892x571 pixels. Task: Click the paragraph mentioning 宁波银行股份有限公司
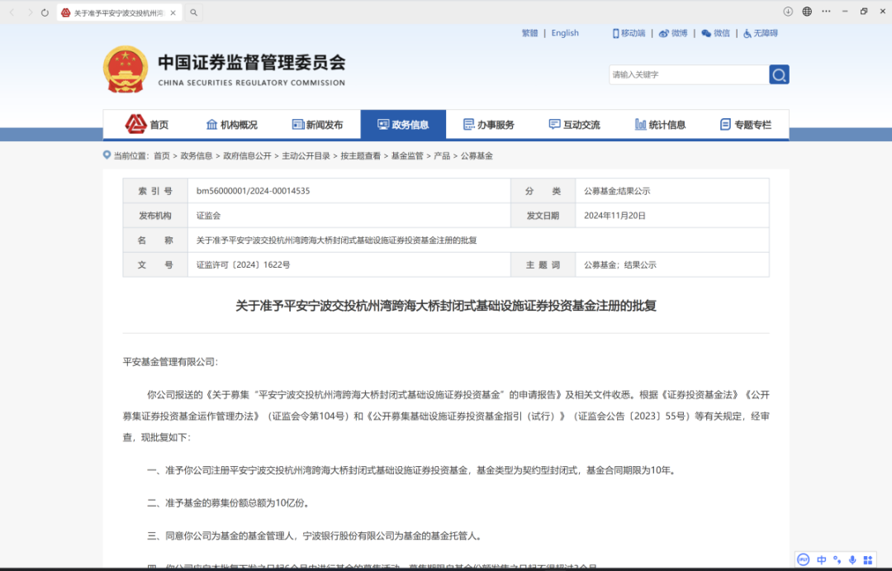316,535
